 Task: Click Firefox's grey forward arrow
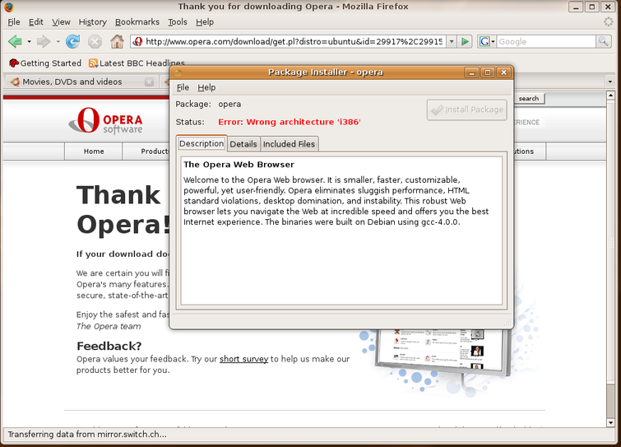pyautogui.click(x=43, y=41)
